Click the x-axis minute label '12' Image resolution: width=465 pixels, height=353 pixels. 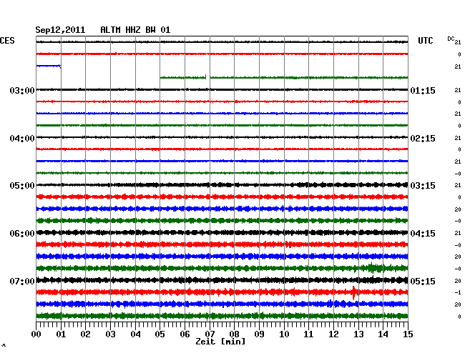coord(333,334)
